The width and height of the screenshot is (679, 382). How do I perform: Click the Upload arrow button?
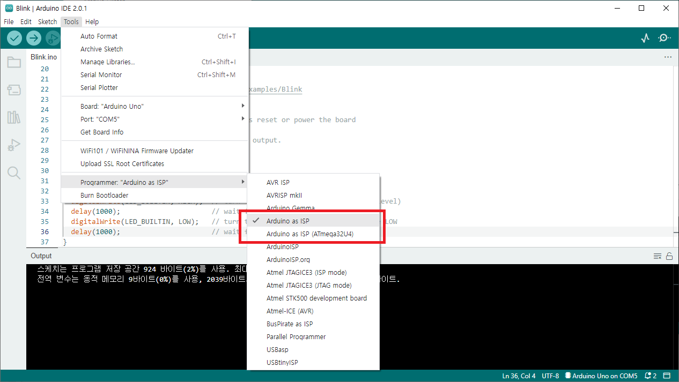click(34, 38)
